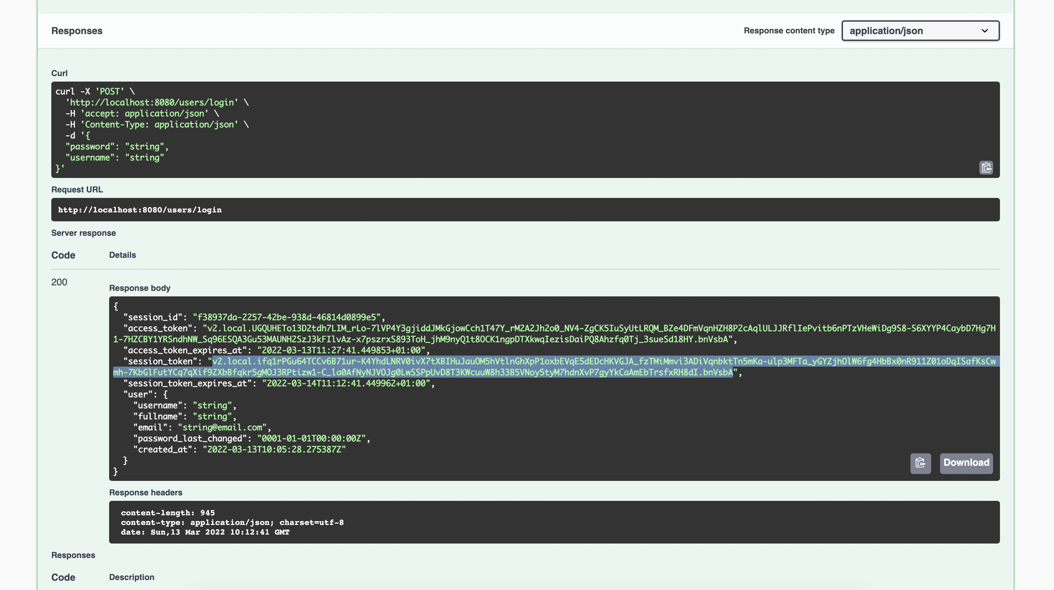Click the string@email.com email value
The width and height of the screenshot is (1054, 590).
pos(222,428)
